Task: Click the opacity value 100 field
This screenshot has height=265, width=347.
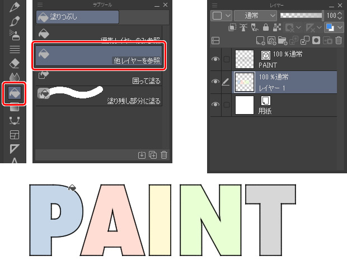Action: [x=331, y=16]
